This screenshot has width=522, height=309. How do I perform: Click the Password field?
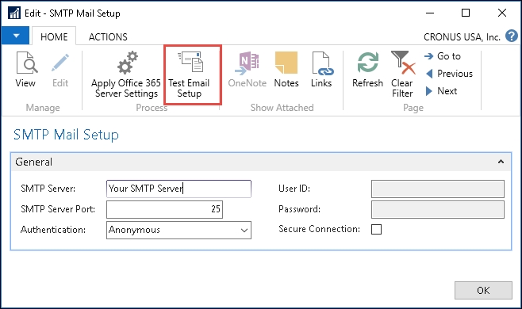(438, 209)
